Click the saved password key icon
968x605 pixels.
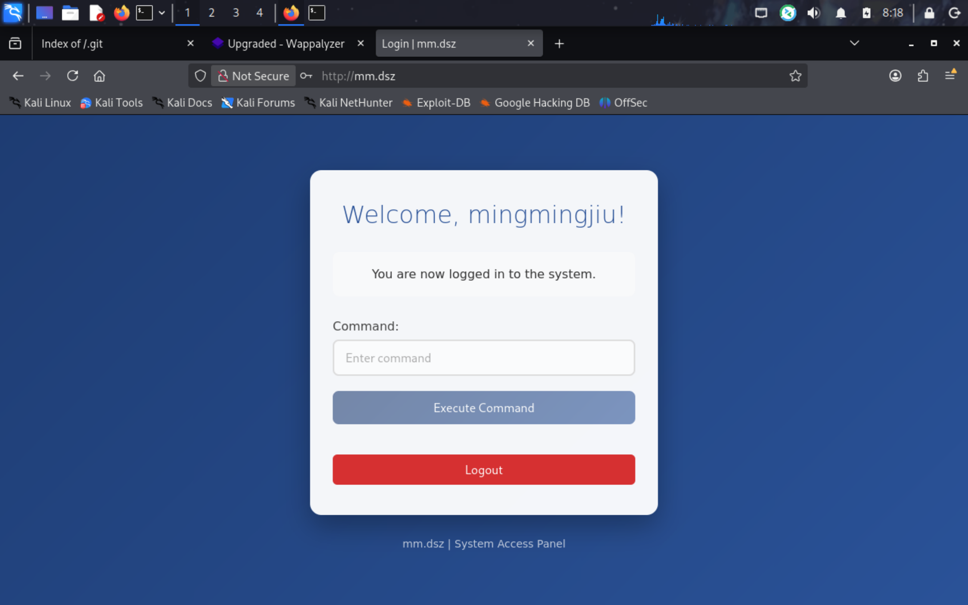(x=306, y=76)
